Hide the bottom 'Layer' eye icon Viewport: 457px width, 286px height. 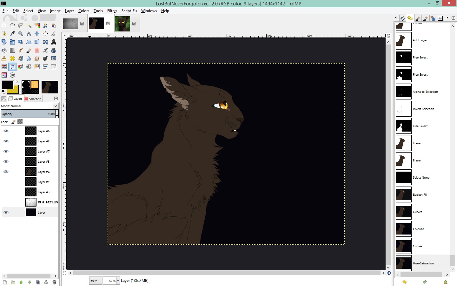(6, 212)
